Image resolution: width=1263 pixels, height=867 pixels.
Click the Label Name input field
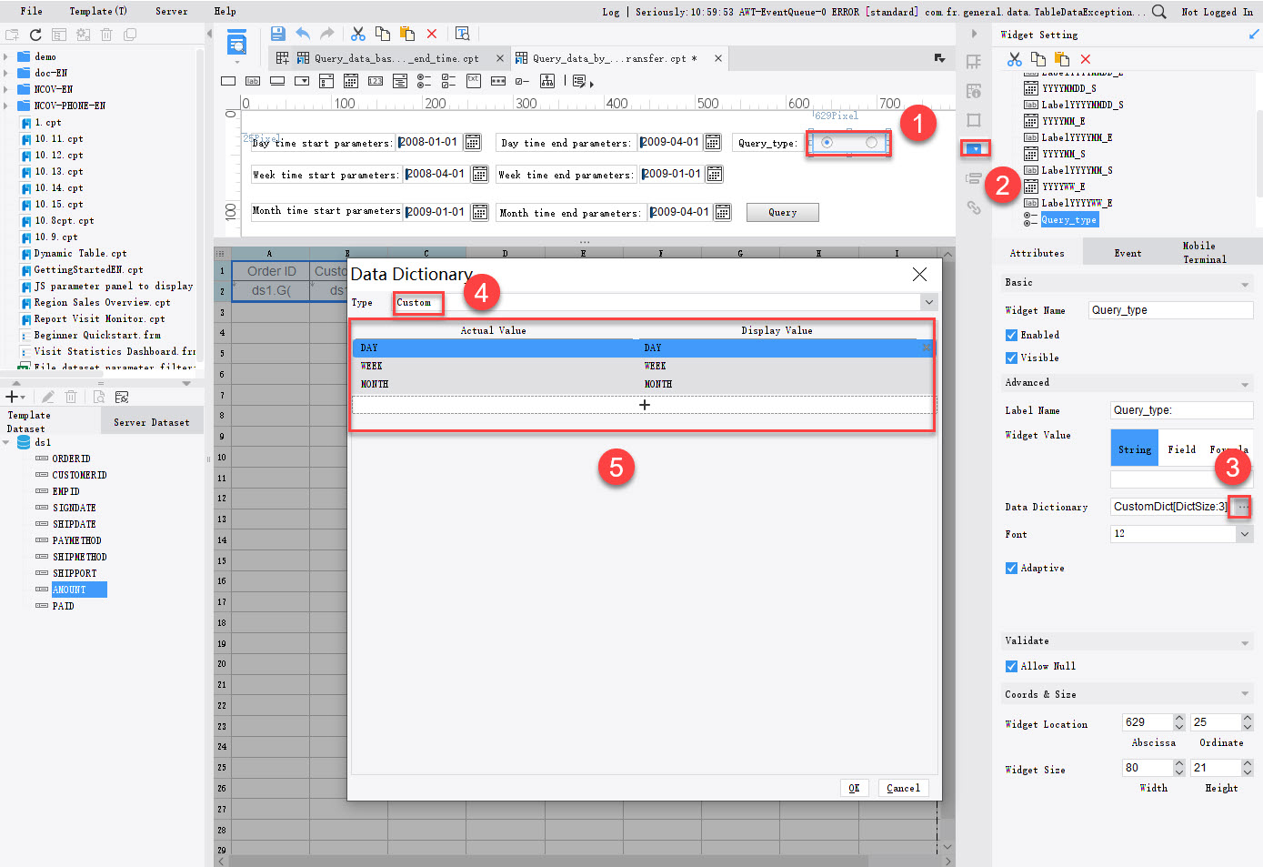[x=1181, y=410]
